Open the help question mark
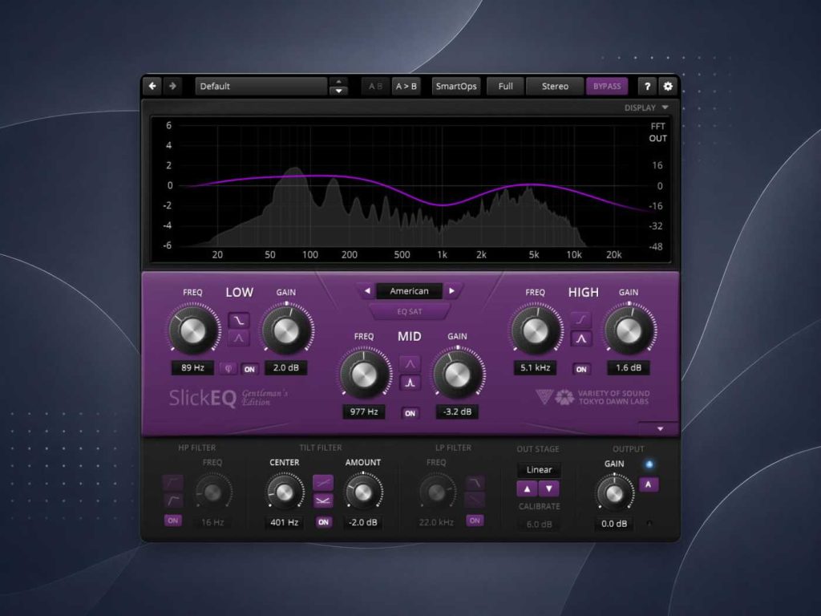This screenshot has height=616, width=821. tap(647, 87)
